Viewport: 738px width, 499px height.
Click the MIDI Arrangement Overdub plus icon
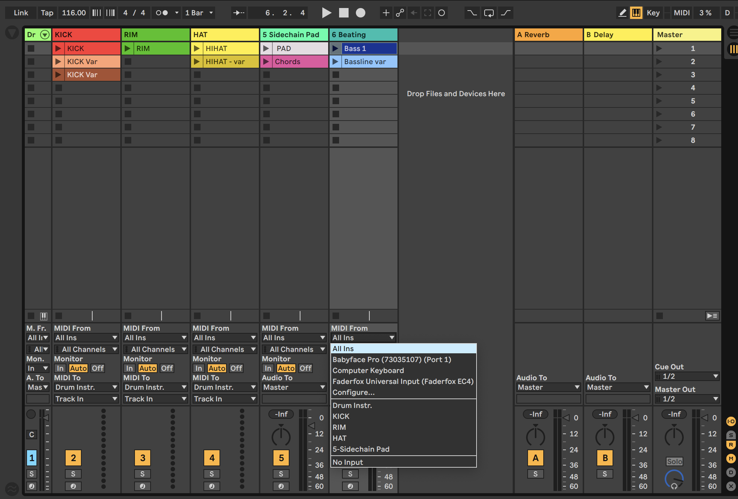(x=385, y=13)
